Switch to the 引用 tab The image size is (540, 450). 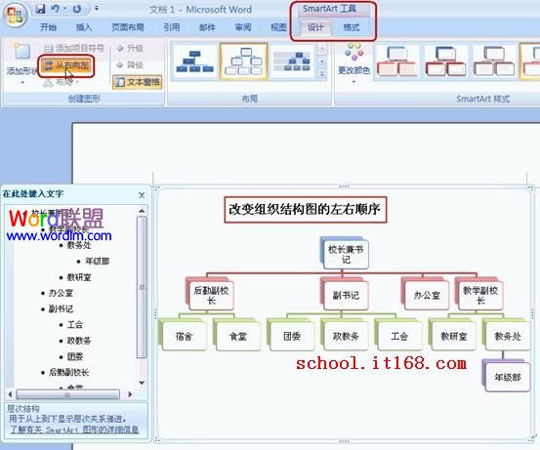point(172,27)
